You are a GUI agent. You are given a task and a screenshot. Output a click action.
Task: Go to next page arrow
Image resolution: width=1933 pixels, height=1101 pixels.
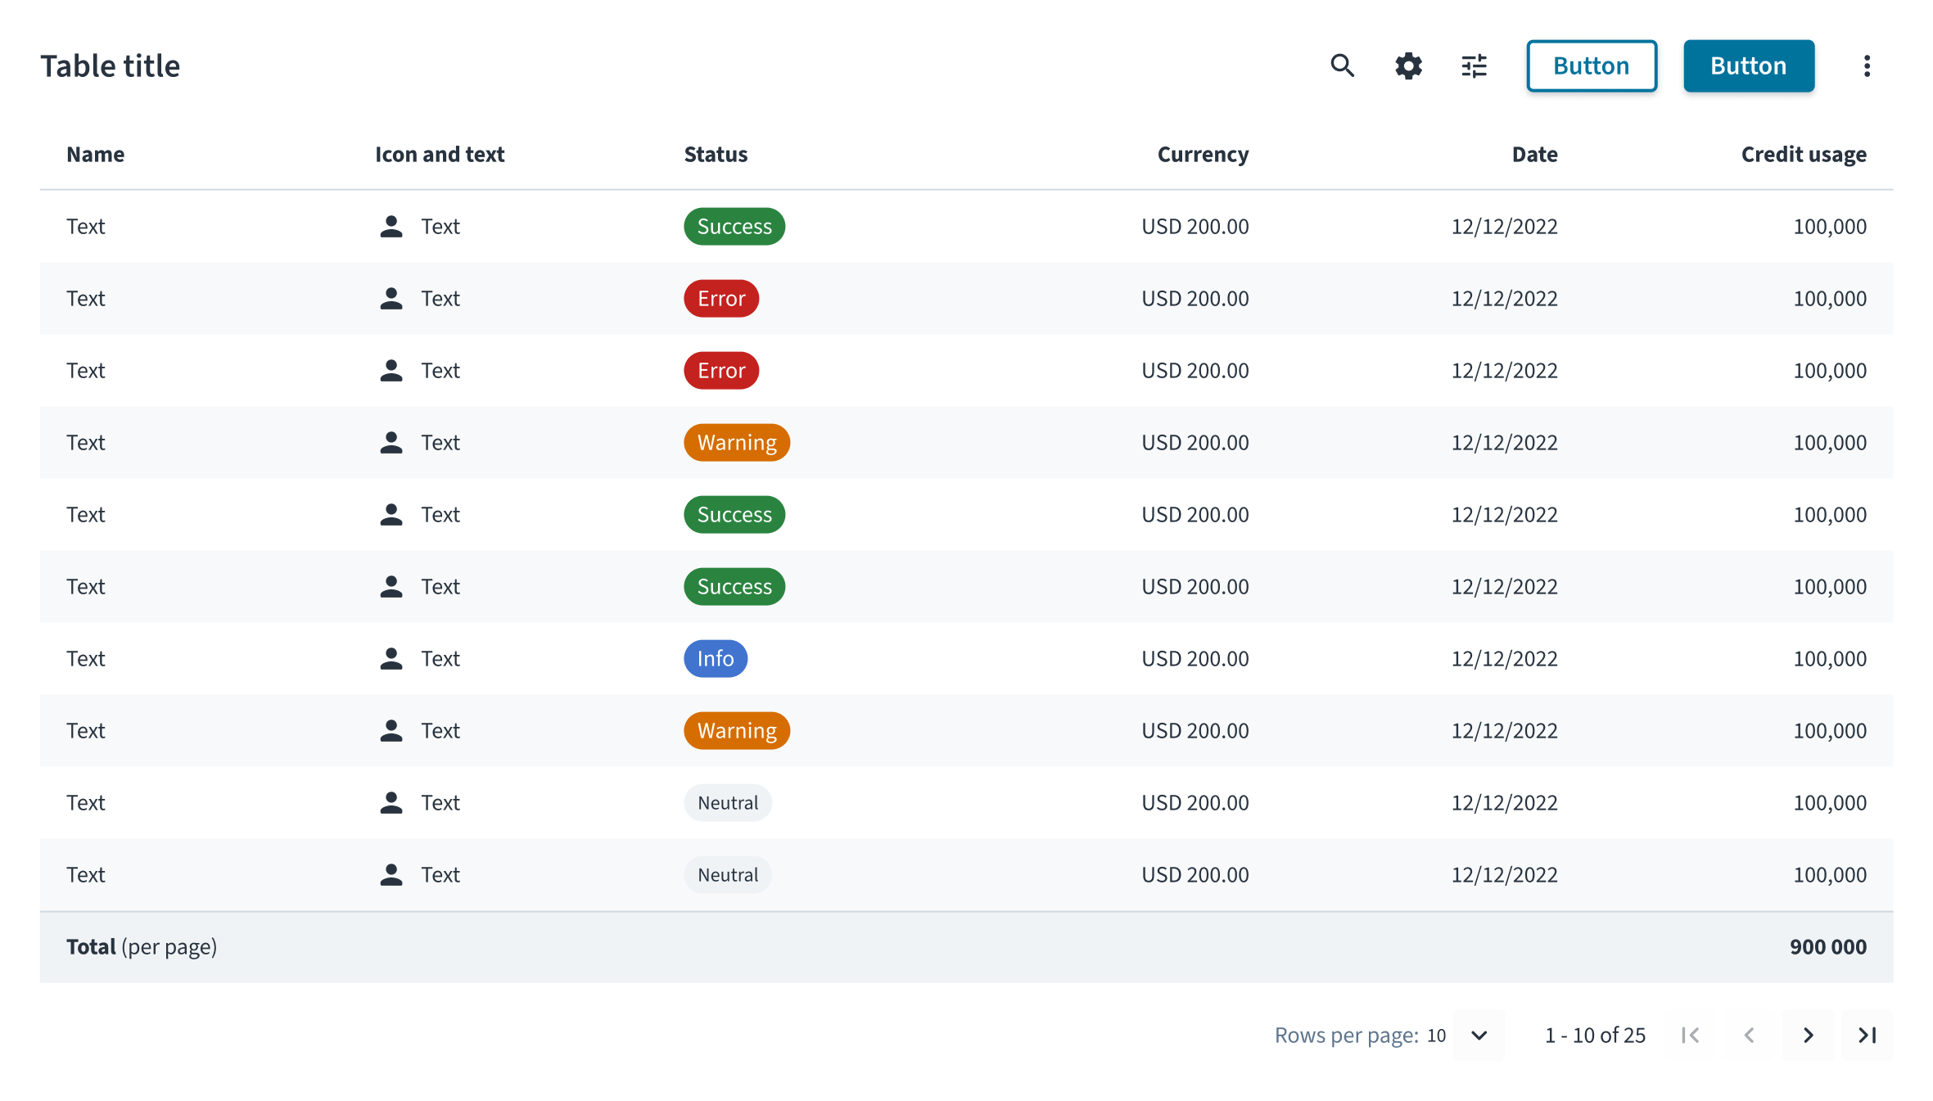tap(1808, 1036)
